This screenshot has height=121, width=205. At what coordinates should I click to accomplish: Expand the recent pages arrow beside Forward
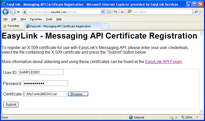(x=18, y=12)
